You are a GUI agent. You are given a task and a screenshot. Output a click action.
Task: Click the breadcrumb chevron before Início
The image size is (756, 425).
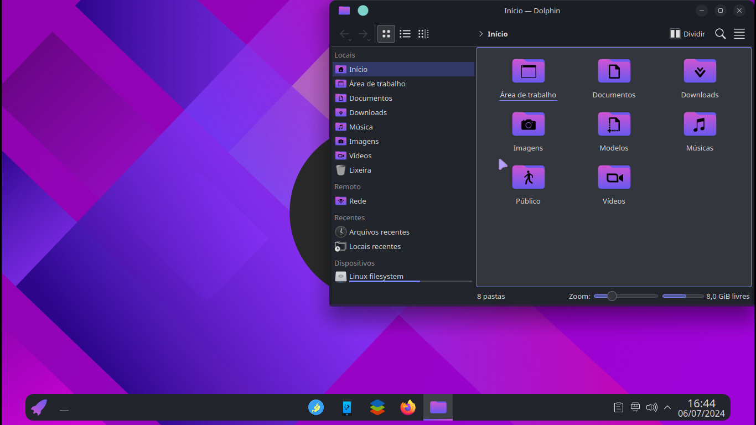pos(481,34)
